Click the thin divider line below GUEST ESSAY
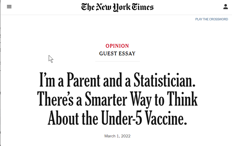Screen dimensions: 232x146 [117, 61]
